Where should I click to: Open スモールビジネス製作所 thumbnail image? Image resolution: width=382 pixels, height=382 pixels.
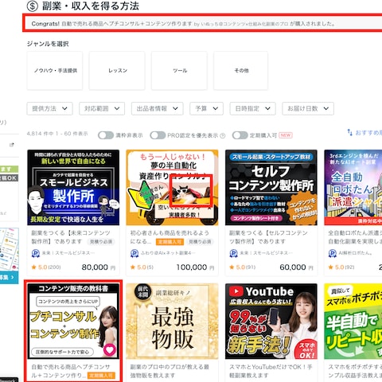73,188
